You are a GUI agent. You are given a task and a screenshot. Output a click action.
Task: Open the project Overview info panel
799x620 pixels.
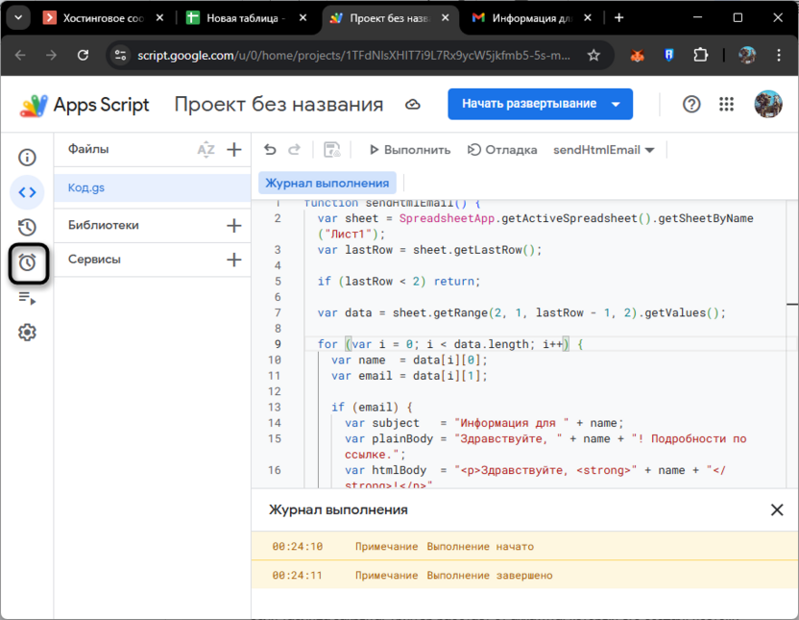pos(27,157)
